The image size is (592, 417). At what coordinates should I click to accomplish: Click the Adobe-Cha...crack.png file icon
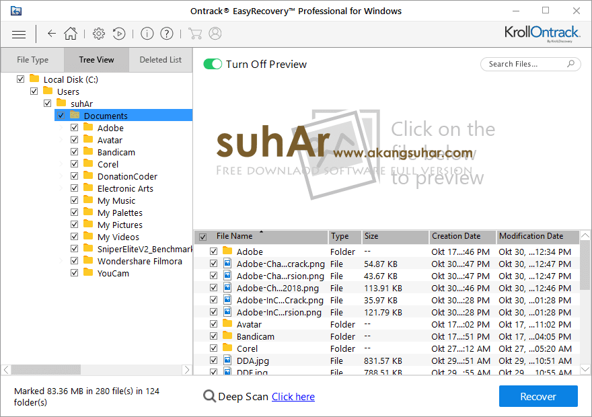click(x=227, y=263)
